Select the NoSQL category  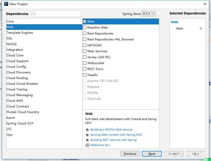[x=44, y=44]
